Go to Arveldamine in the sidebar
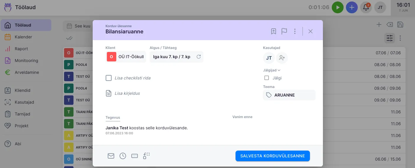Image resolution: width=415 pixels, height=168 pixels. pyautogui.click(x=27, y=72)
